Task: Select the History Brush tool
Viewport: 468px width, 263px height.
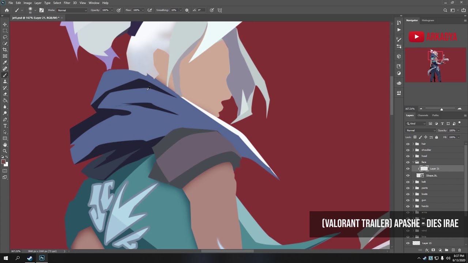Action: pos(5,88)
